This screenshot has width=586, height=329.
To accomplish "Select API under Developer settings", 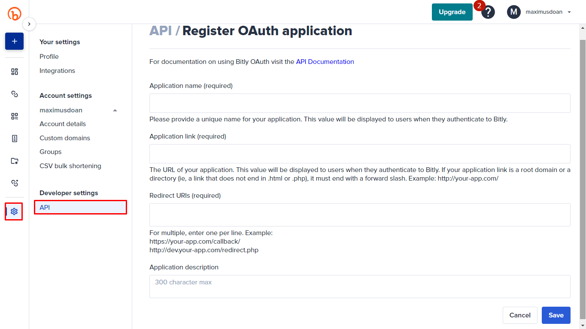I will click(80, 208).
